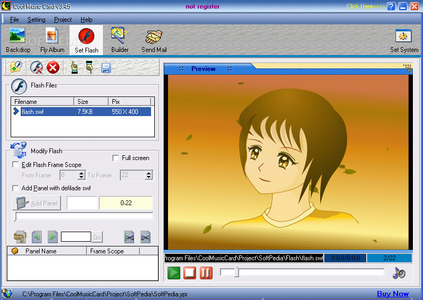Decrease the From Frame value
The image size is (423, 300).
click(x=81, y=177)
